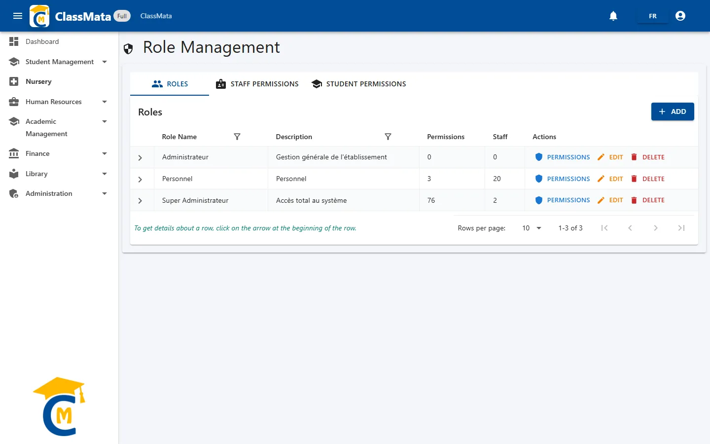
Task: Open the rows per page dropdown
Action: pyautogui.click(x=532, y=228)
